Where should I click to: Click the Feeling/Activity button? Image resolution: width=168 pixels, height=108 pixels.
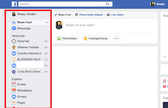pos(96,39)
